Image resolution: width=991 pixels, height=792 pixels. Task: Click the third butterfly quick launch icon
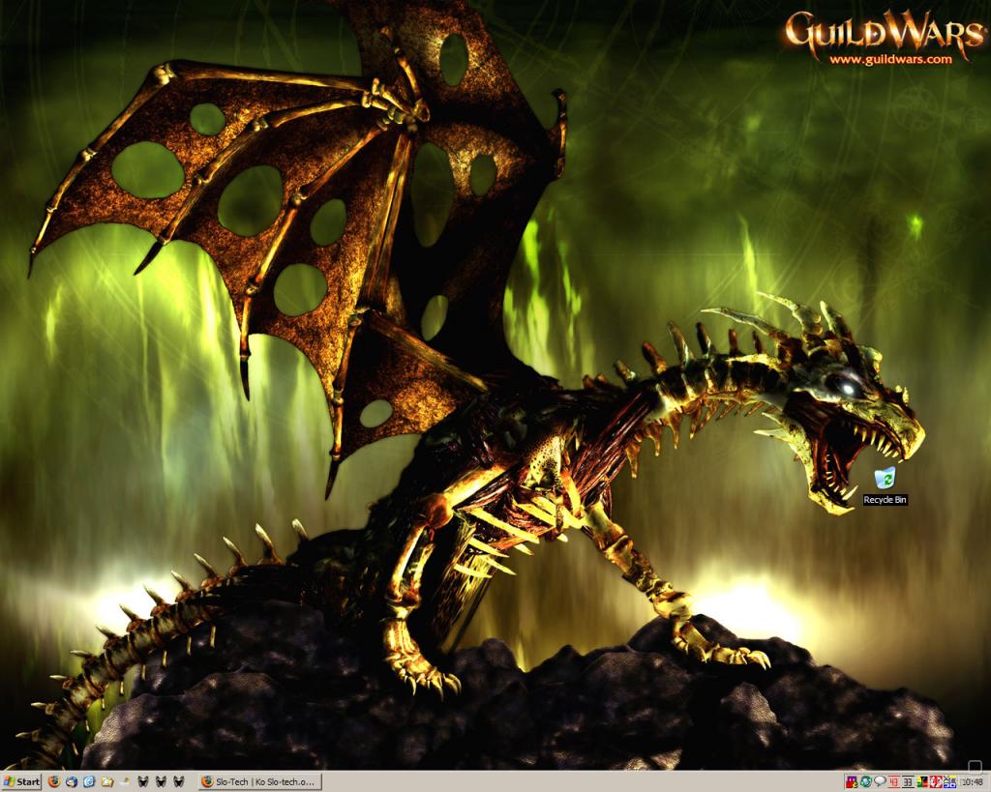pyautogui.click(x=179, y=781)
